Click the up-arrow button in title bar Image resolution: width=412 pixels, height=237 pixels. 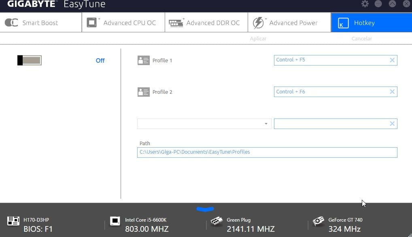(x=392, y=4)
